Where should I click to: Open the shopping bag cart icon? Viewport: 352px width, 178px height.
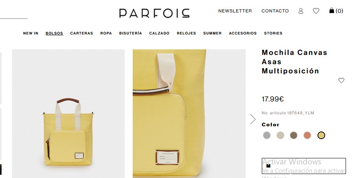coord(336,10)
